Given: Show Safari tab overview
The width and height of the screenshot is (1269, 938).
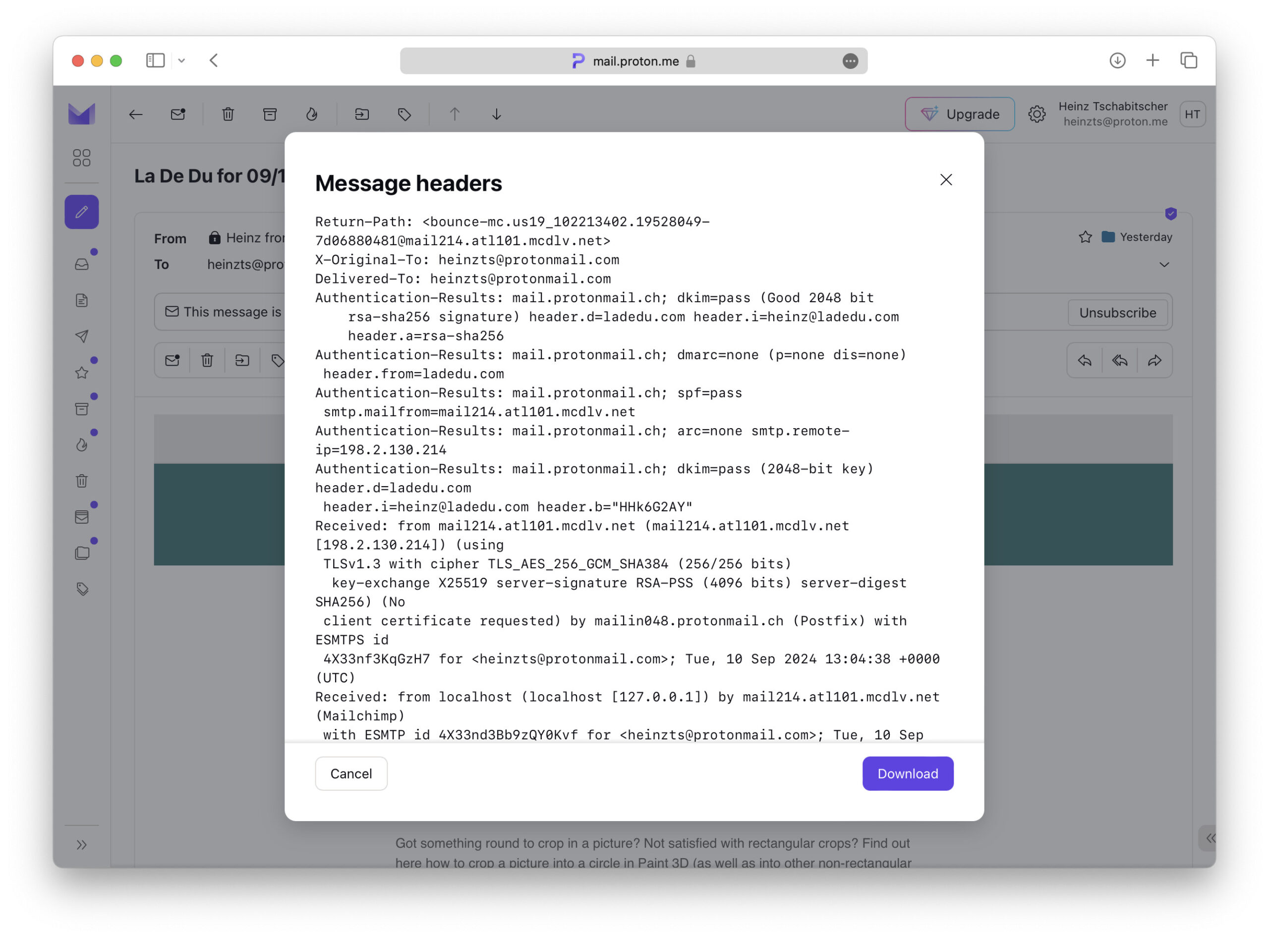Looking at the screenshot, I should coord(1188,60).
